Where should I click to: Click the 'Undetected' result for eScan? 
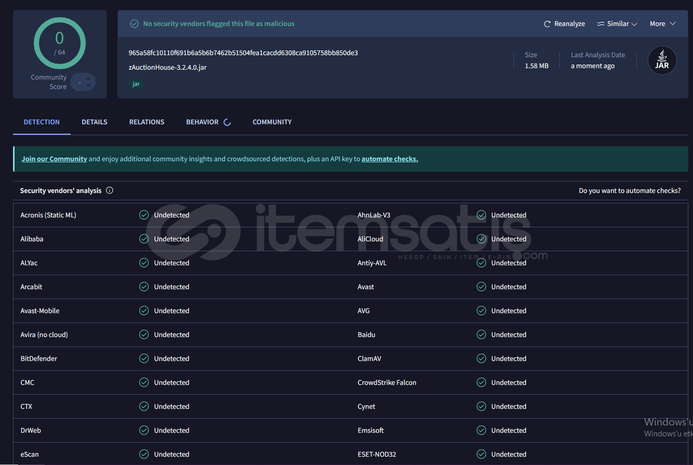click(172, 454)
